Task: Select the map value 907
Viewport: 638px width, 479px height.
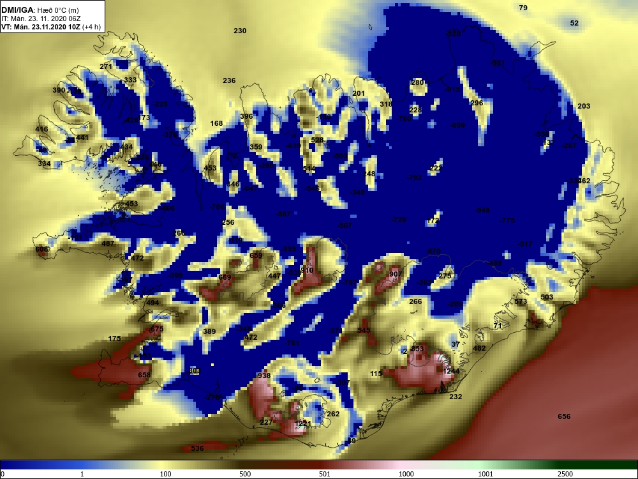Action: 396,274
